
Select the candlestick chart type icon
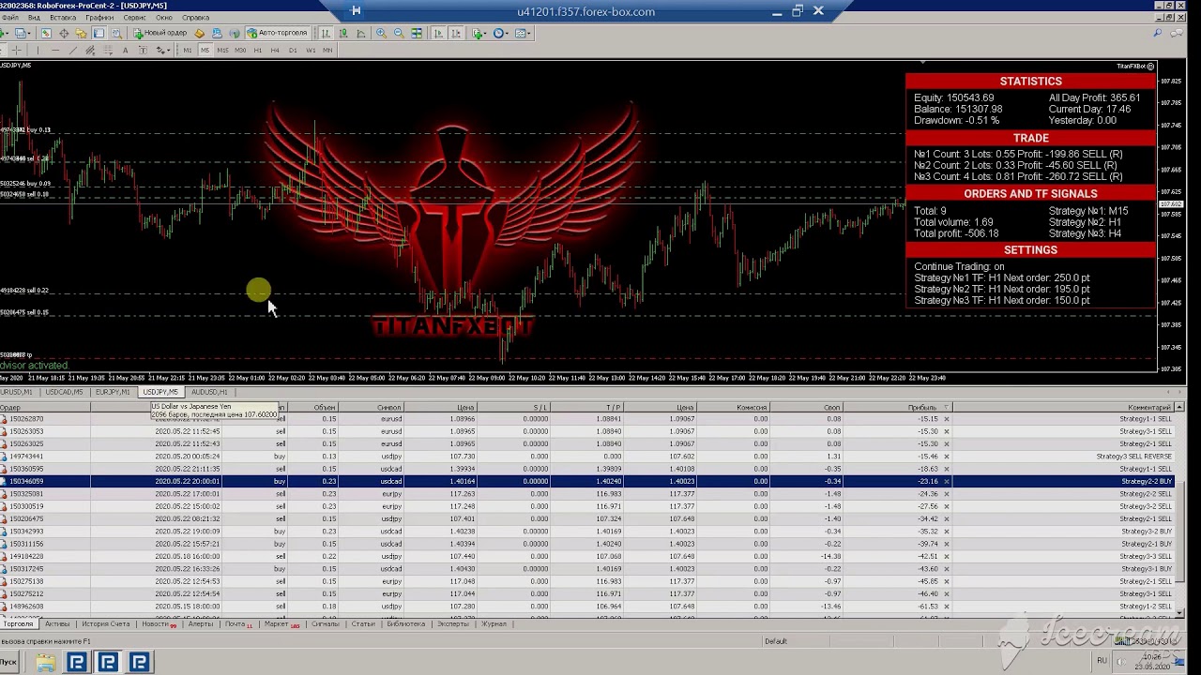(x=343, y=33)
